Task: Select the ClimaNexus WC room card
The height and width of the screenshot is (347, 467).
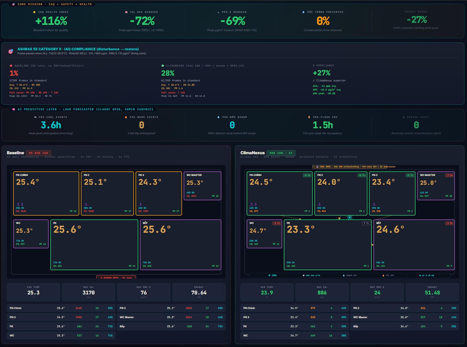Action: tap(264, 234)
